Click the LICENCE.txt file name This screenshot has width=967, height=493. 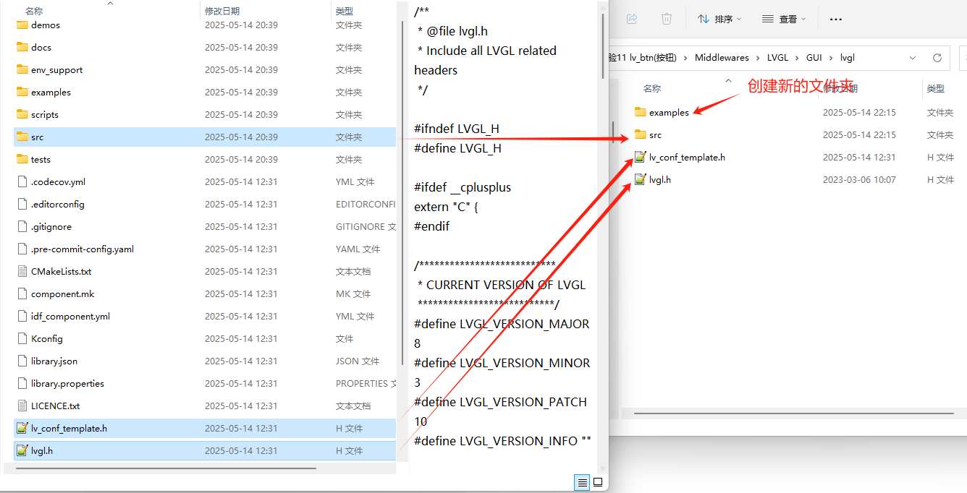pyautogui.click(x=56, y=406)
